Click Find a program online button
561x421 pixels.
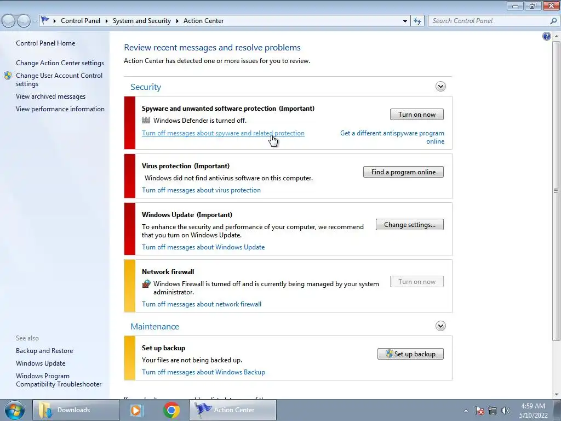click(403, 172)
